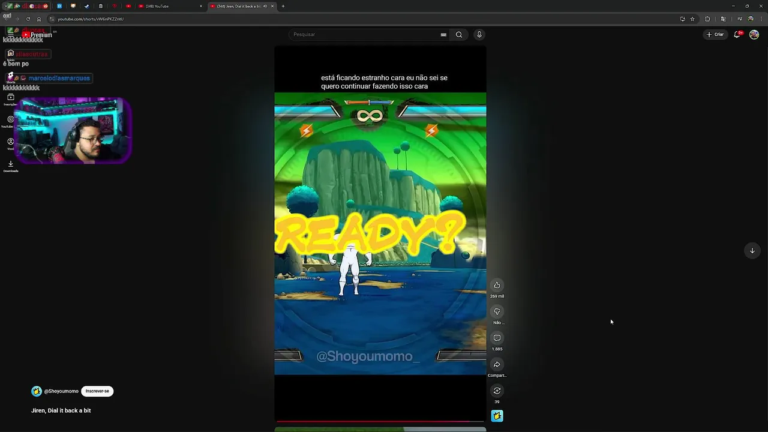Open YouTube notifications bell

pos(737,34)
